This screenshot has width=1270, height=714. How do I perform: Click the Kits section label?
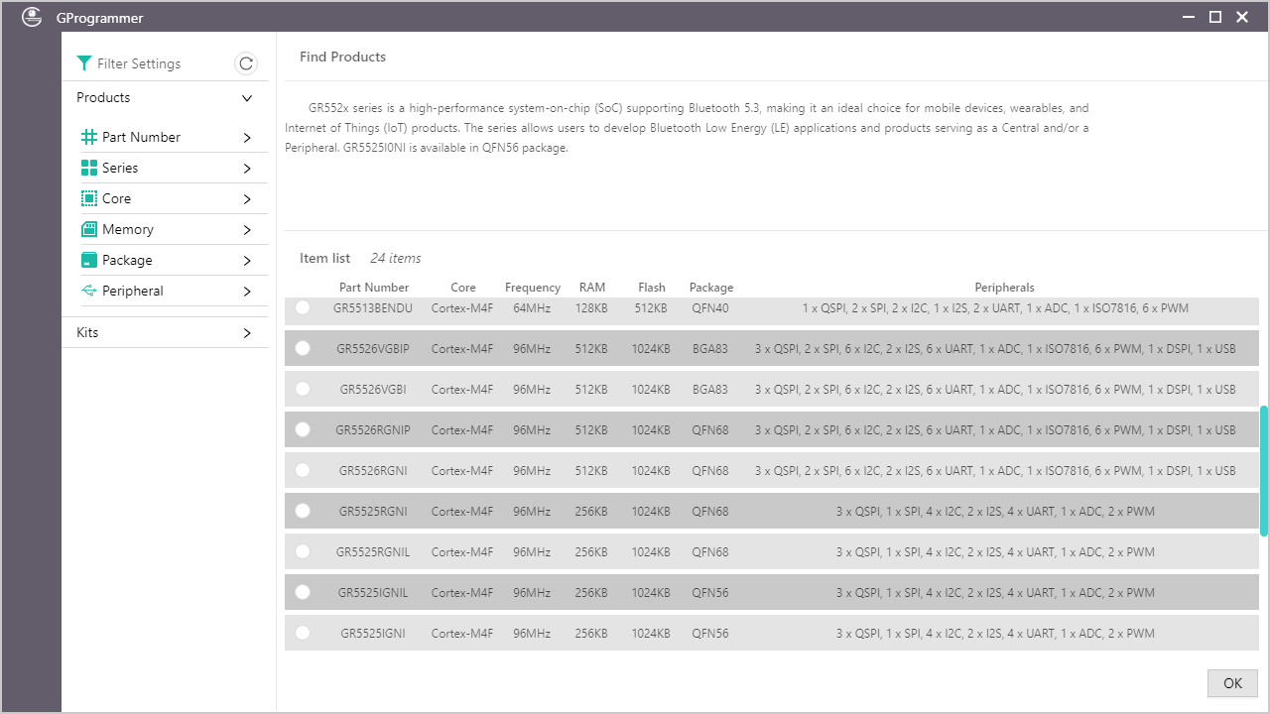tap(87, 332)
